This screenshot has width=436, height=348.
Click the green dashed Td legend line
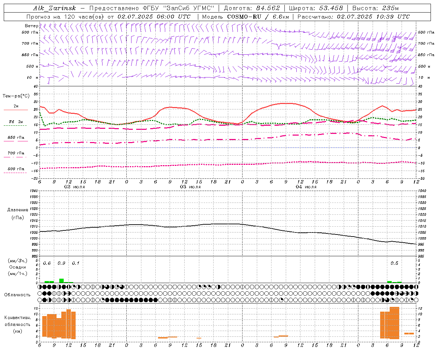15,126
